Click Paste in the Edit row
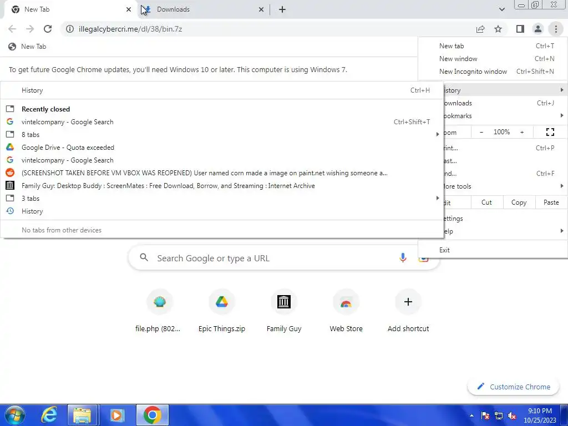The height and width of the screenshot is (426, 568). coord(551,202)
